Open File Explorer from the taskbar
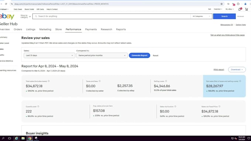 (x=23, y=138)
